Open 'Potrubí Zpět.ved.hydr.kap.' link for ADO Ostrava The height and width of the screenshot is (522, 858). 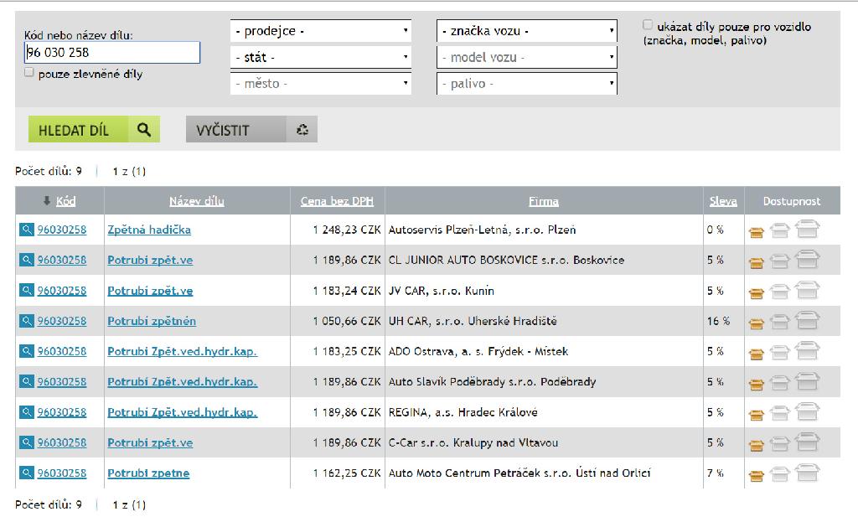tap(182, 351)
